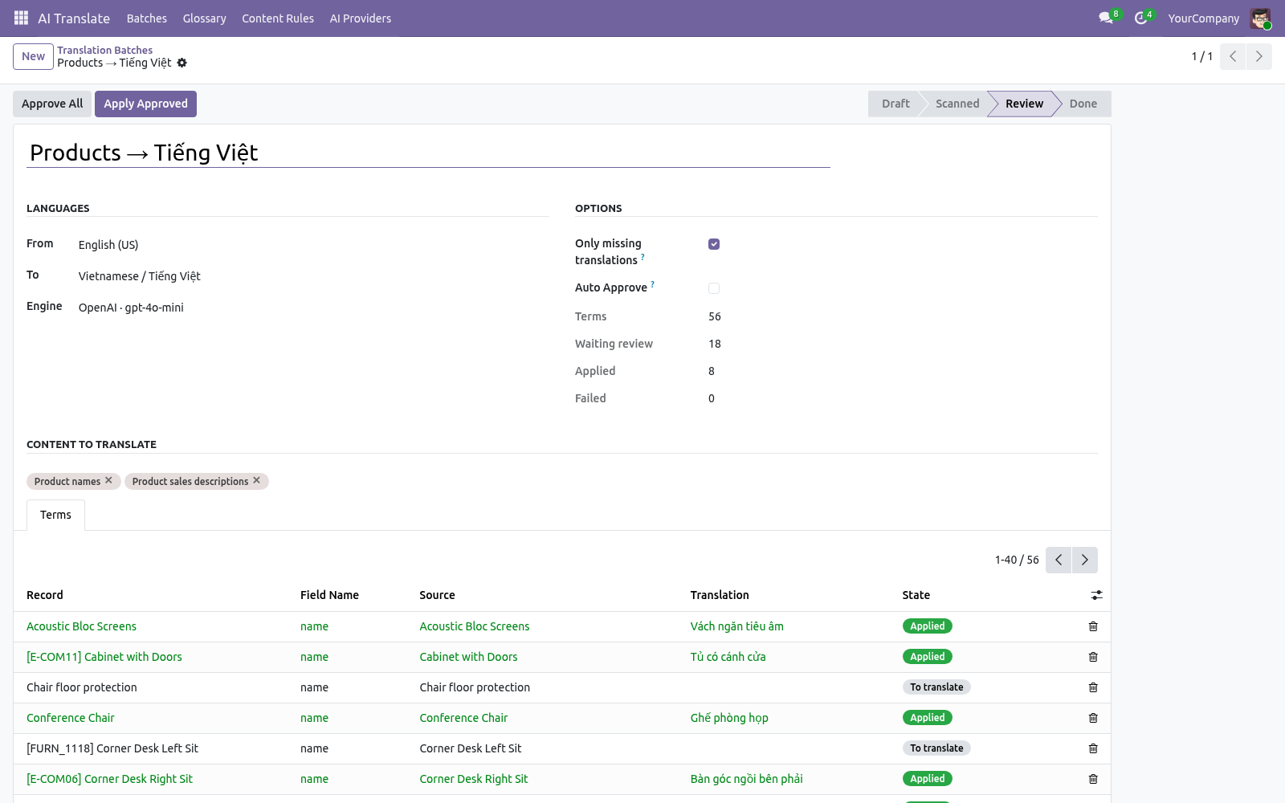Click the AI Translate app title

tap(74, 18)
